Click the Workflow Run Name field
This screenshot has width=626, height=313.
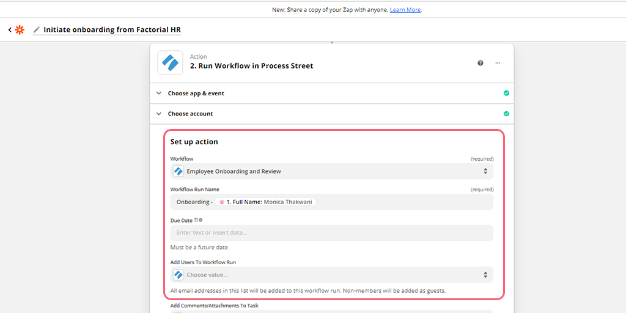(x=332, y=202)
